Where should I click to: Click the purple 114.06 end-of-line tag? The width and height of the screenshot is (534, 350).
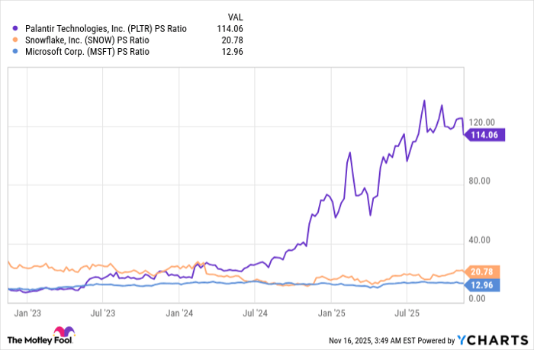click(x=484, y=135)
